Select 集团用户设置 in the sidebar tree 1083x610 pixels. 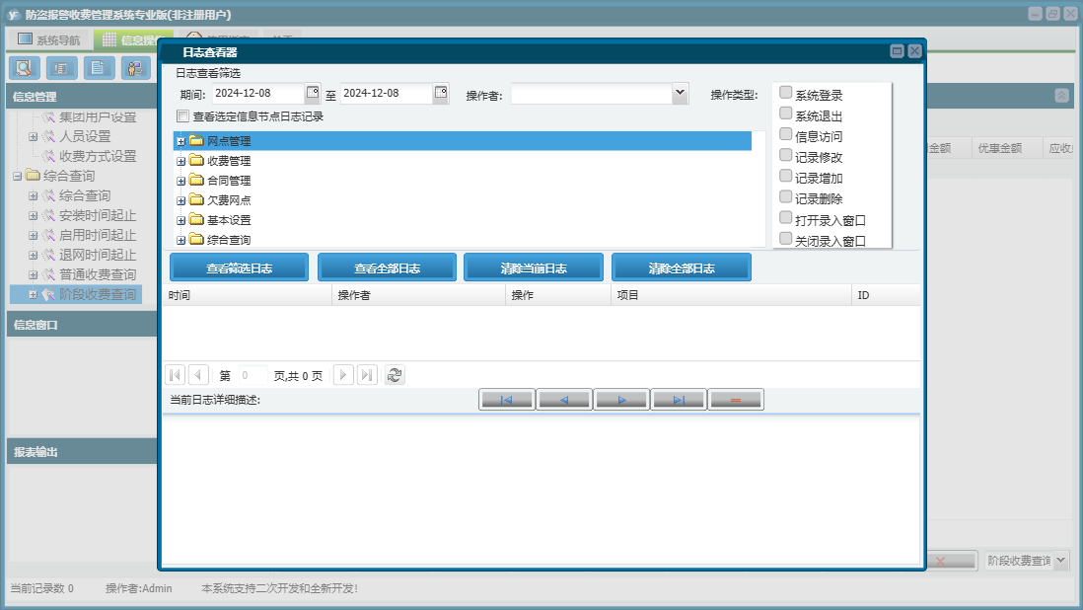[98, 117]
